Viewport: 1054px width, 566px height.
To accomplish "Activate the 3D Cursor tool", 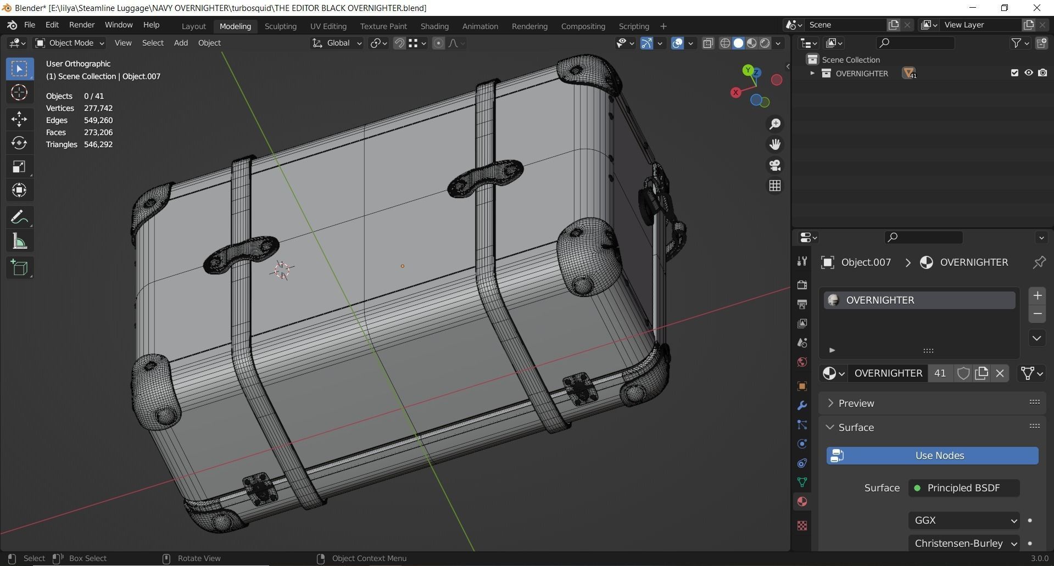I will tap(19, 92).
